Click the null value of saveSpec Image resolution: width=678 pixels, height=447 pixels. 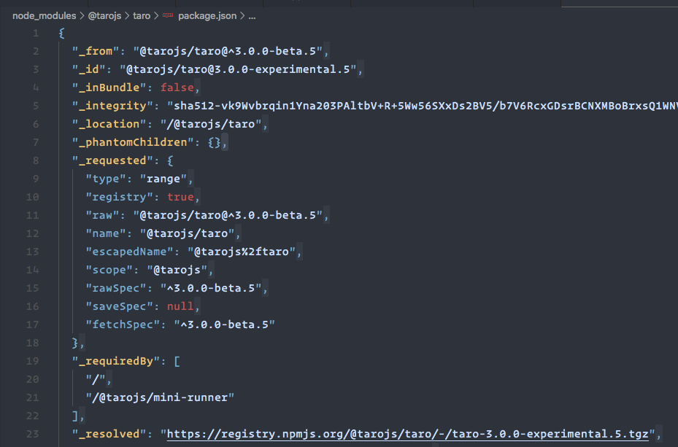tap(180, 306)
